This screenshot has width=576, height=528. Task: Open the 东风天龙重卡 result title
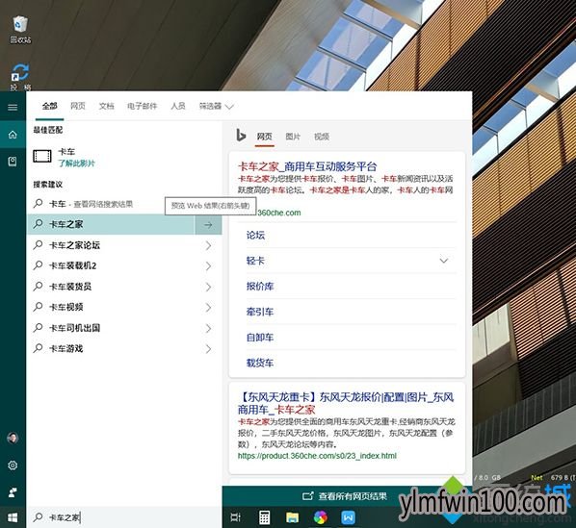346,403
